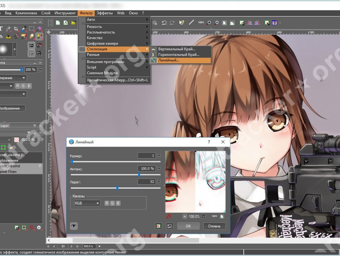Click the rotate image icon in the toolbar
Screen dimensions: 340x256
tap(242, 23)
